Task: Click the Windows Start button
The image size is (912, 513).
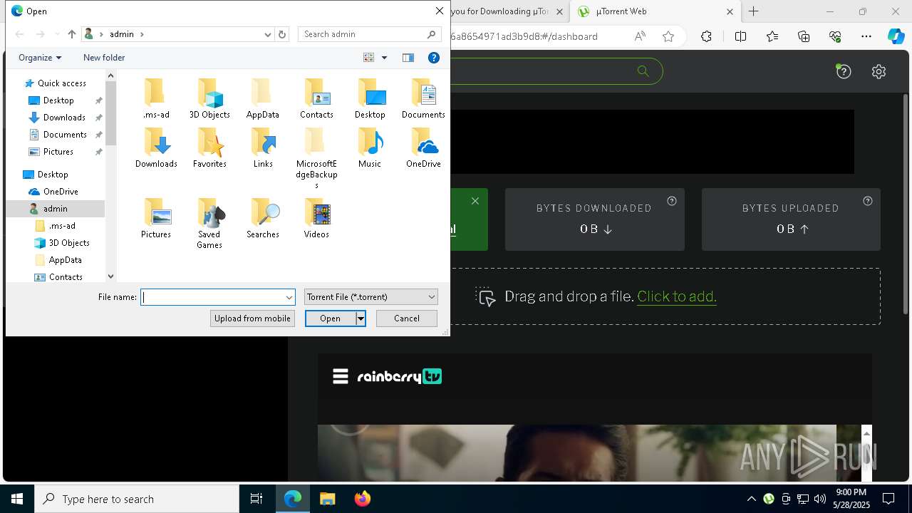Action: pos(17,499)
